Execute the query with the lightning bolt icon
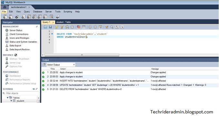 pos(57,27)
